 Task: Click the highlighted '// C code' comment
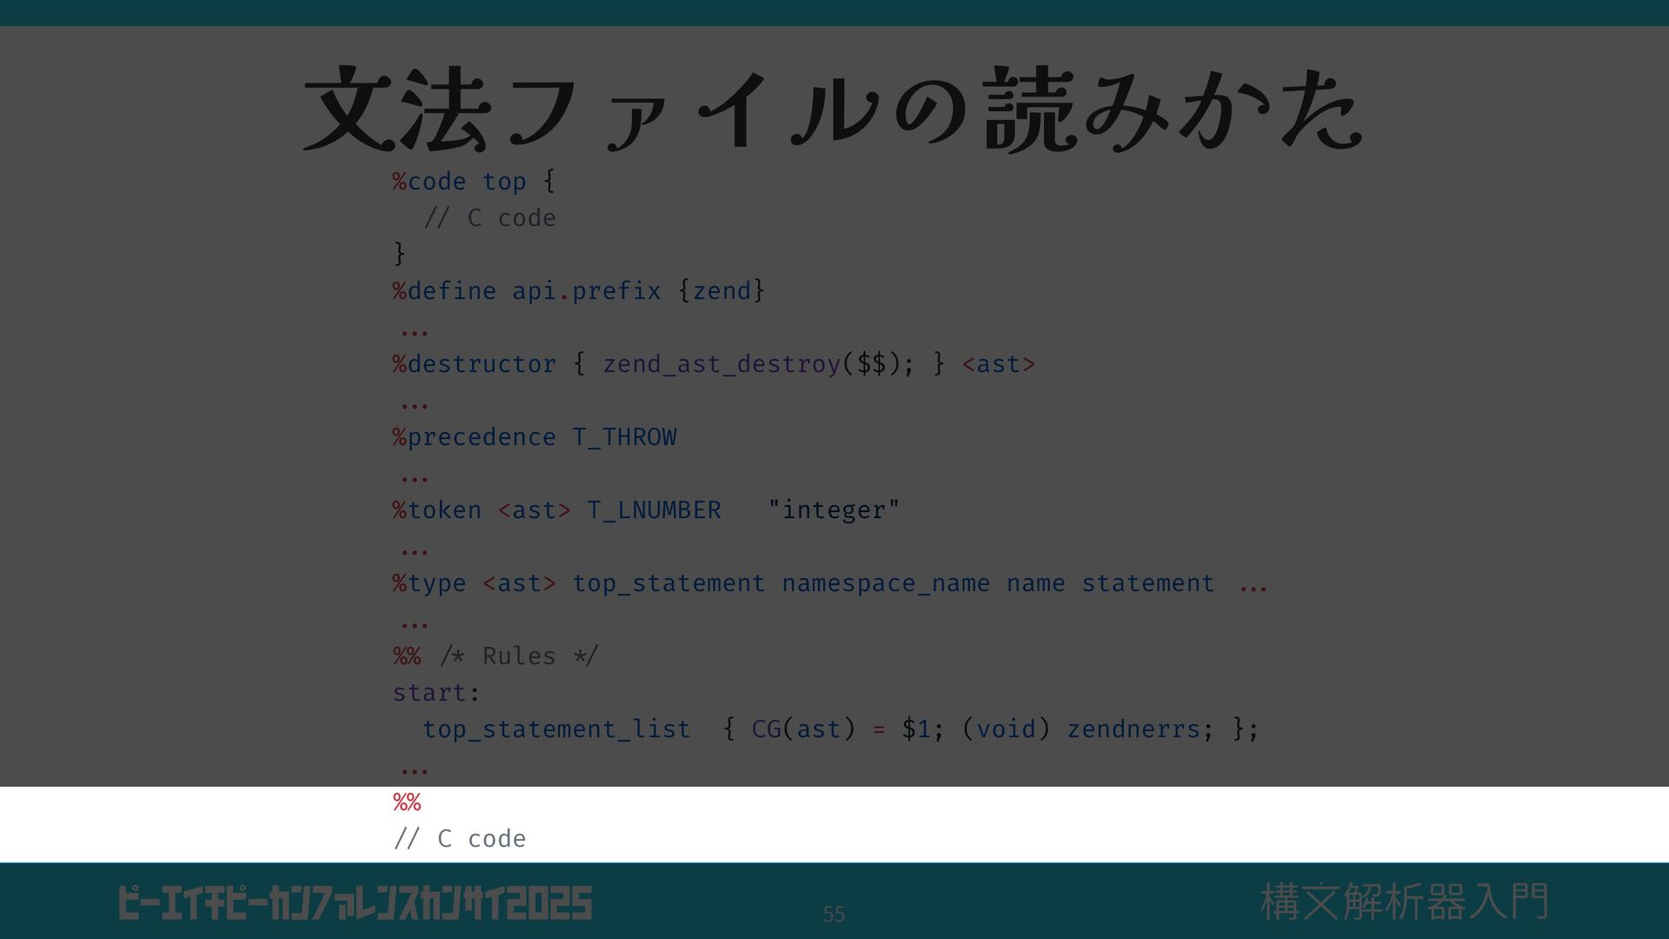460,838
